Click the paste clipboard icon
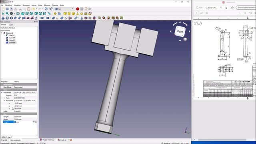Screen dimensions: 256x144 click(x=29, y=9)
